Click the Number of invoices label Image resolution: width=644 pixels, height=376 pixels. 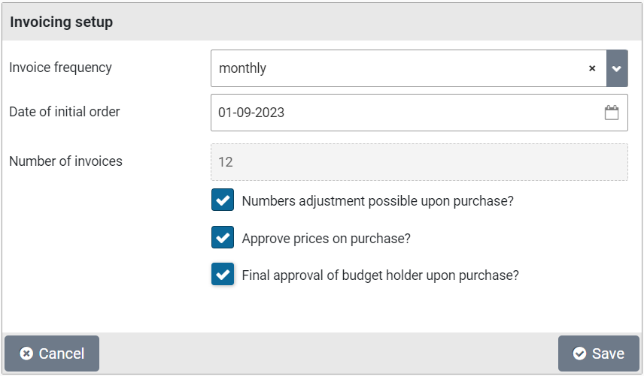pyautogui.click(x=65, y=161)
